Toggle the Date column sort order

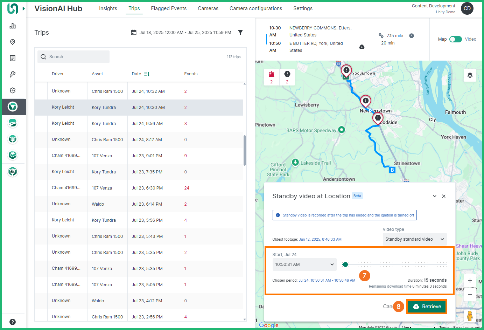[x=147, y=74]
